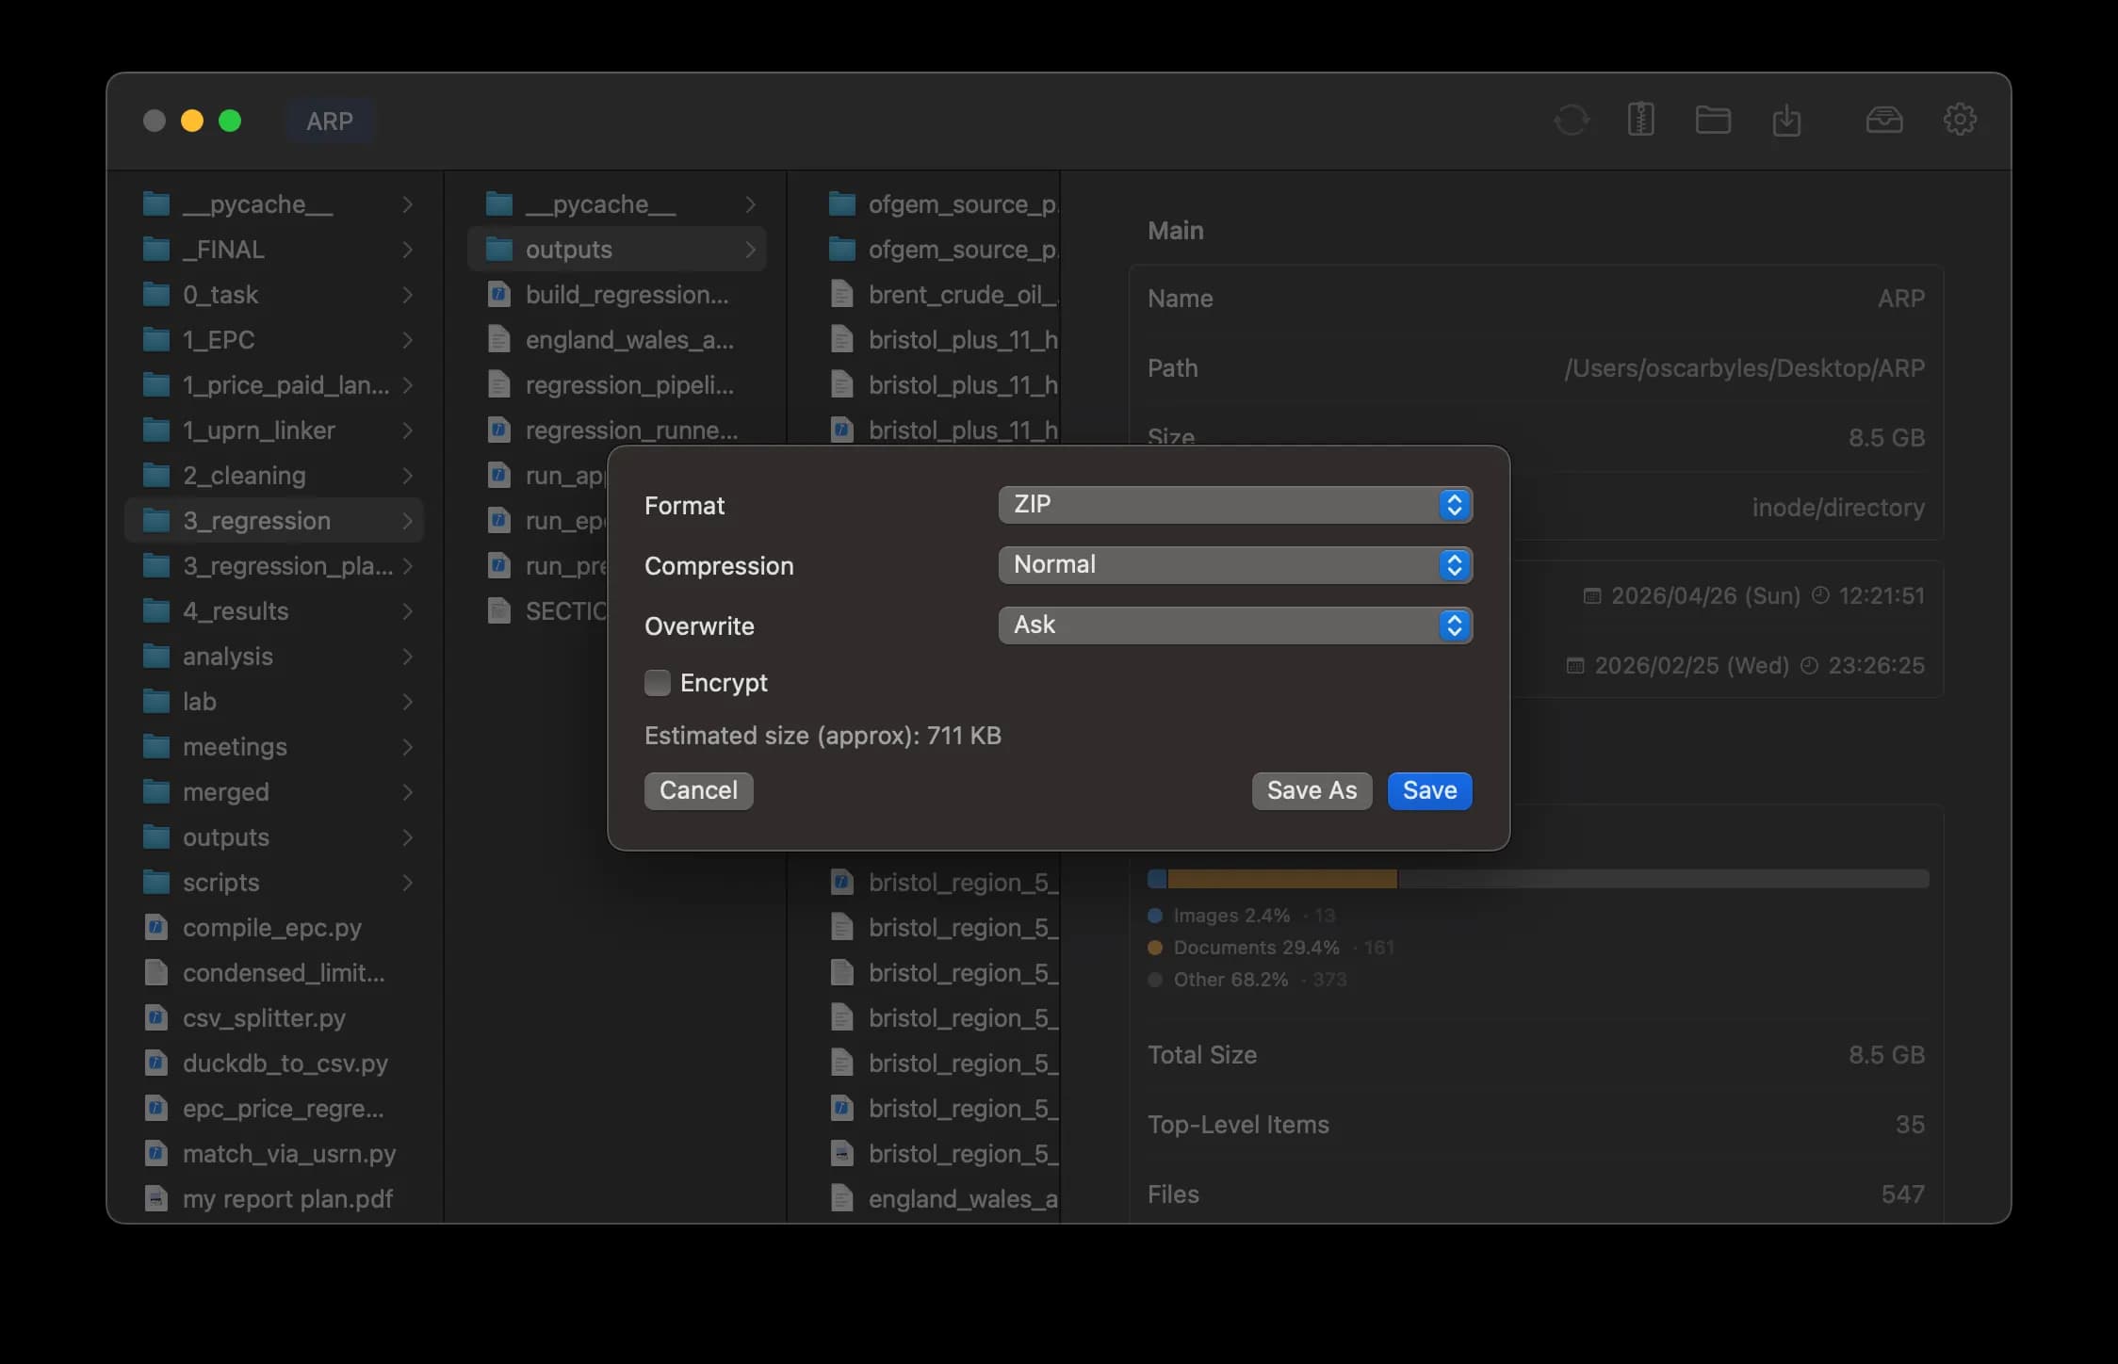
Task: Select england_wales_a file in third column
Action: (942, 1199)
